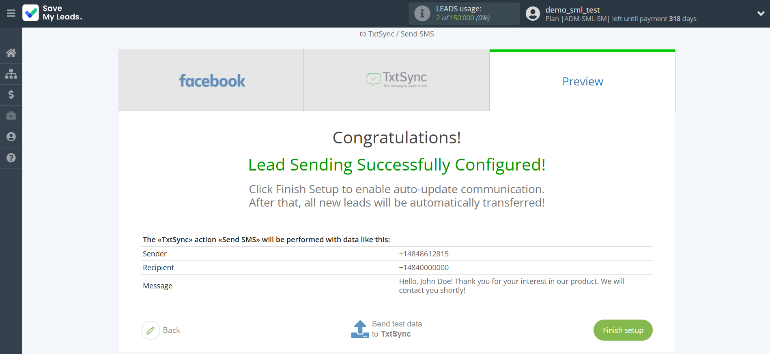Open the help question mark icon
This screenshot has width=770, height=354.
point(11,158)
